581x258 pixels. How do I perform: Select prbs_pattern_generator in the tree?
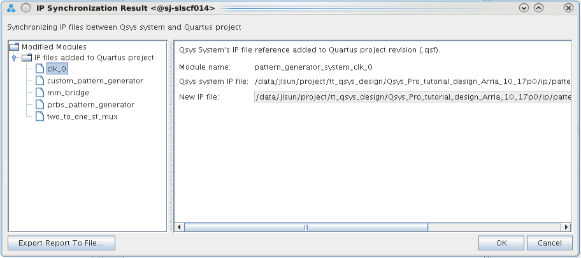(90, 105)
